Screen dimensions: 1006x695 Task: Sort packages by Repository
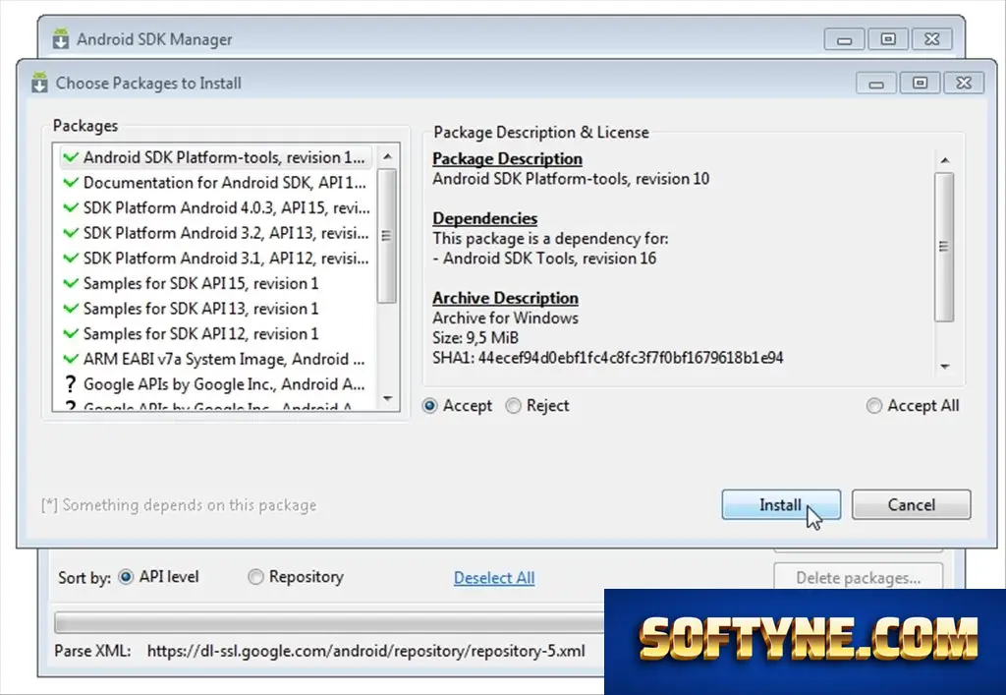click(x=255, y=577)
